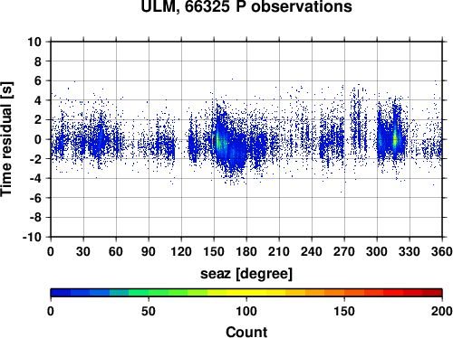Screen dimensions: 453x338
Task: Click the dark red end of the colorbar
Action: [x=432, y=293]
